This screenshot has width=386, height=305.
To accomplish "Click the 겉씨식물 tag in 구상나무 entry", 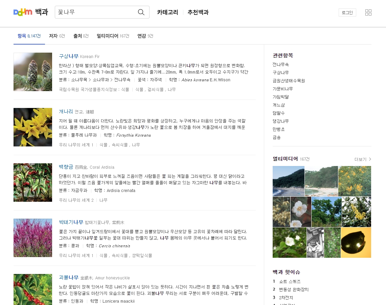I will (x=156, y=89).
